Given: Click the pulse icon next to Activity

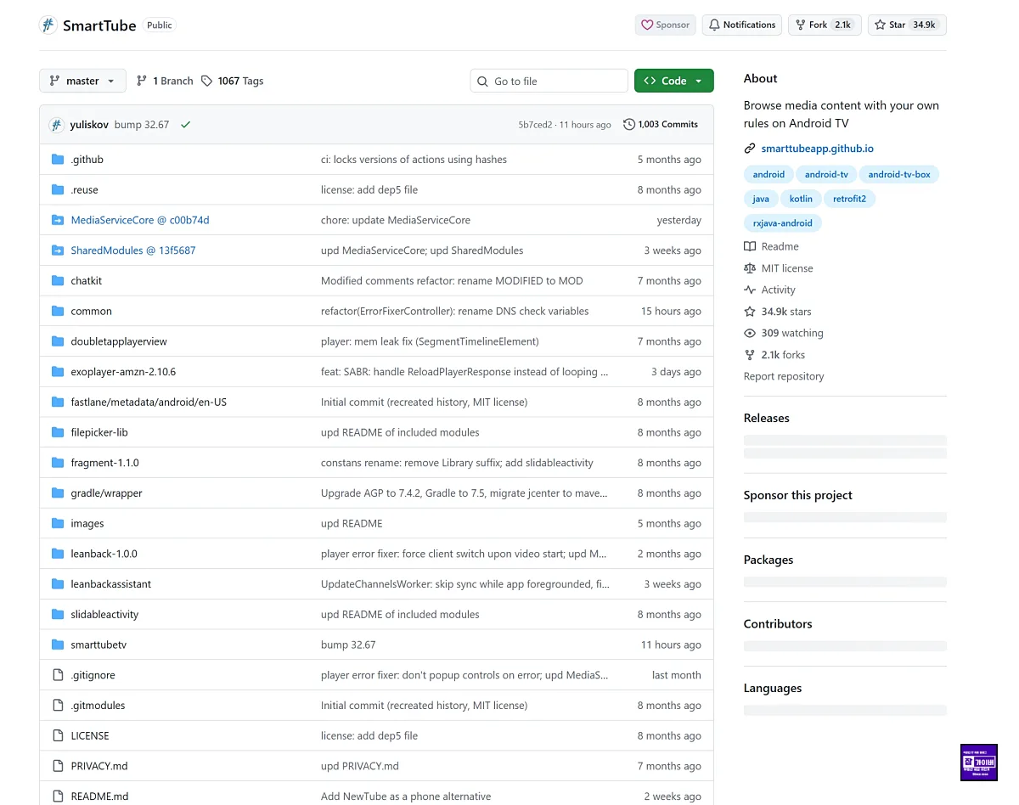Looking at the screenshot, I should point(750,290).
